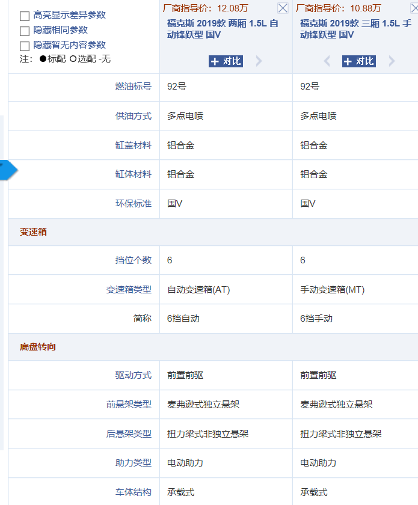Screen dimensions: 418x505
Task: Select the 底盘转向 section header
Action: [x=38, y=347]
